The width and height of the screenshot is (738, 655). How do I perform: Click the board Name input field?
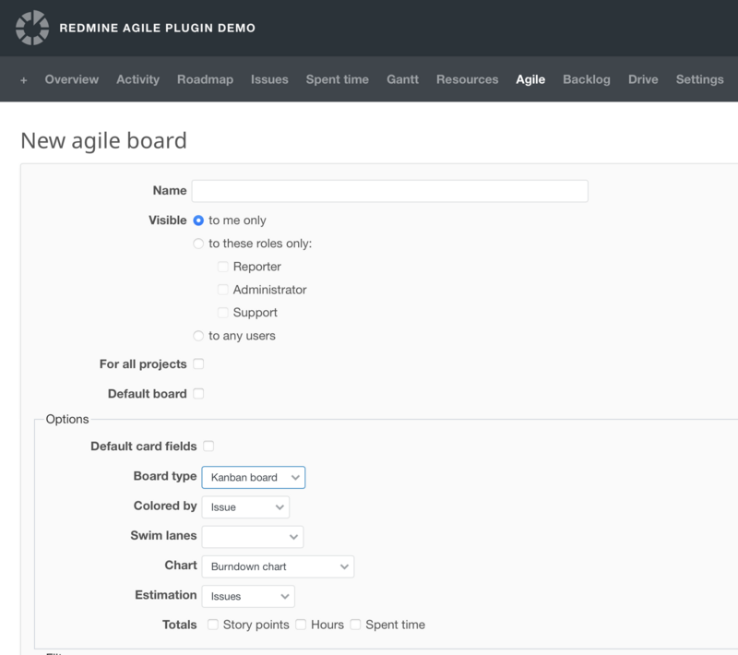389,191
